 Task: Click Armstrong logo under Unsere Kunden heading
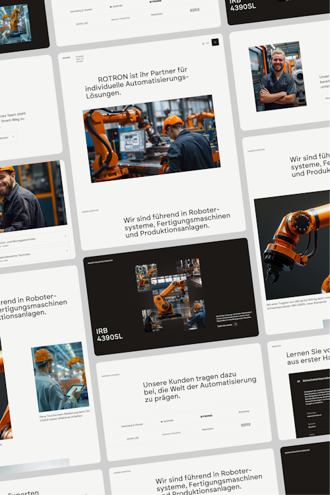pyautogui.click(x=244, y=411)
